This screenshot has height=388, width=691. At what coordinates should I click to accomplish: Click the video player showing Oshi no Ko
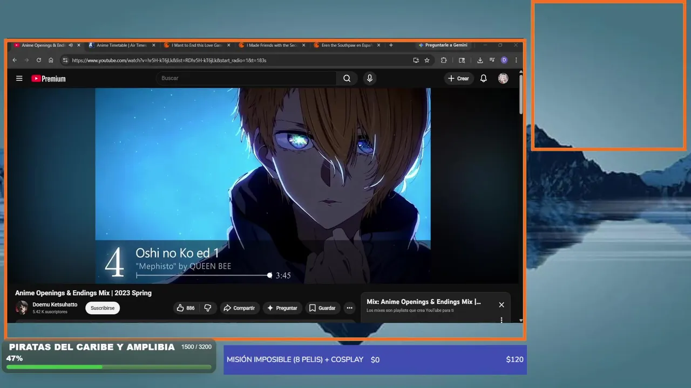point(263,185)
